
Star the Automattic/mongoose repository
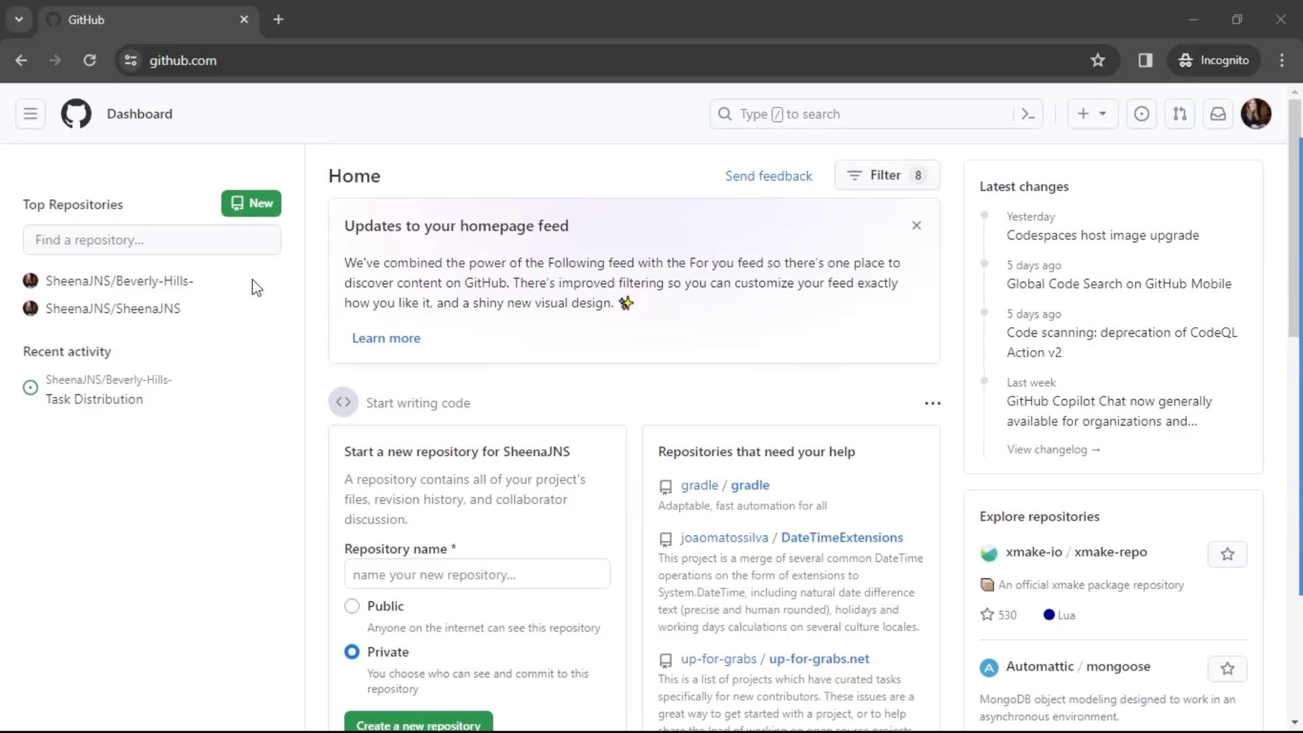1227,669
